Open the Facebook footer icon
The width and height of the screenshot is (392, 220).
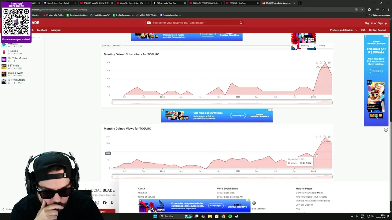click(x=105, y=203)
